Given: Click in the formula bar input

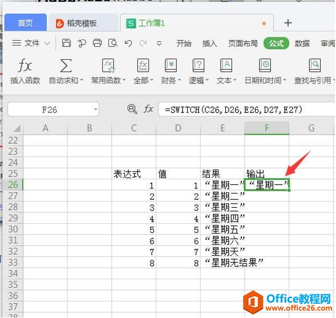Looking at the screenshot, I should click(x=246, y=110).
